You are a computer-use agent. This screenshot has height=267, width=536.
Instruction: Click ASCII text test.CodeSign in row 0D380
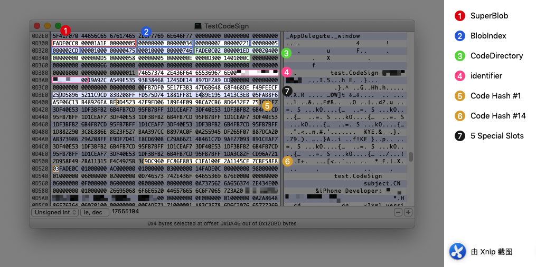click(354, 73)
